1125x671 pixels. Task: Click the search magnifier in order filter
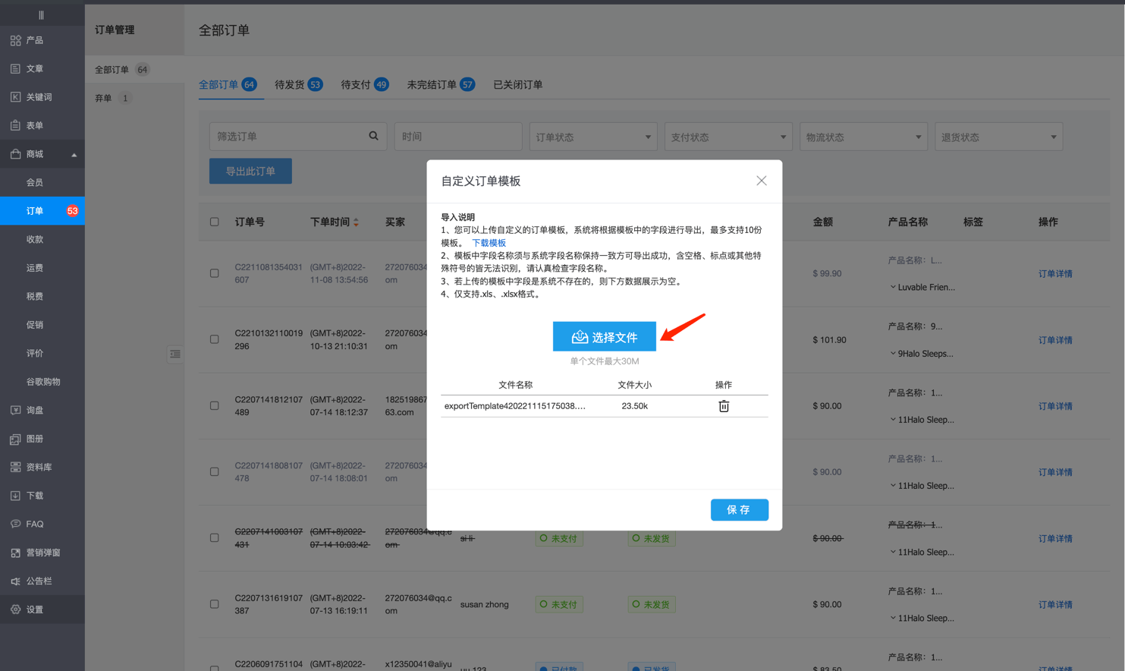(373, 136)
